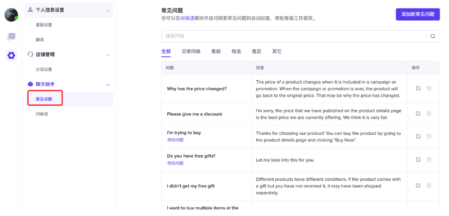The image size is (449, 216).
Task: Collapse the 个人信息设置 section
Action: point(108,10)
